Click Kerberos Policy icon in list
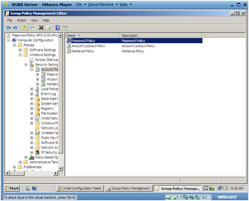Viewport: 249px width, 201px height. coord(69,51)
